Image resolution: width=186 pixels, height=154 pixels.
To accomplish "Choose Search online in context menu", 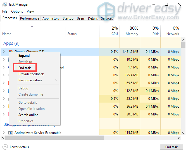I will [x=28, y=115].
